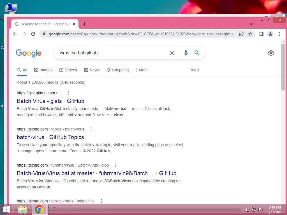Go back to the previous page

pos(15,34)
